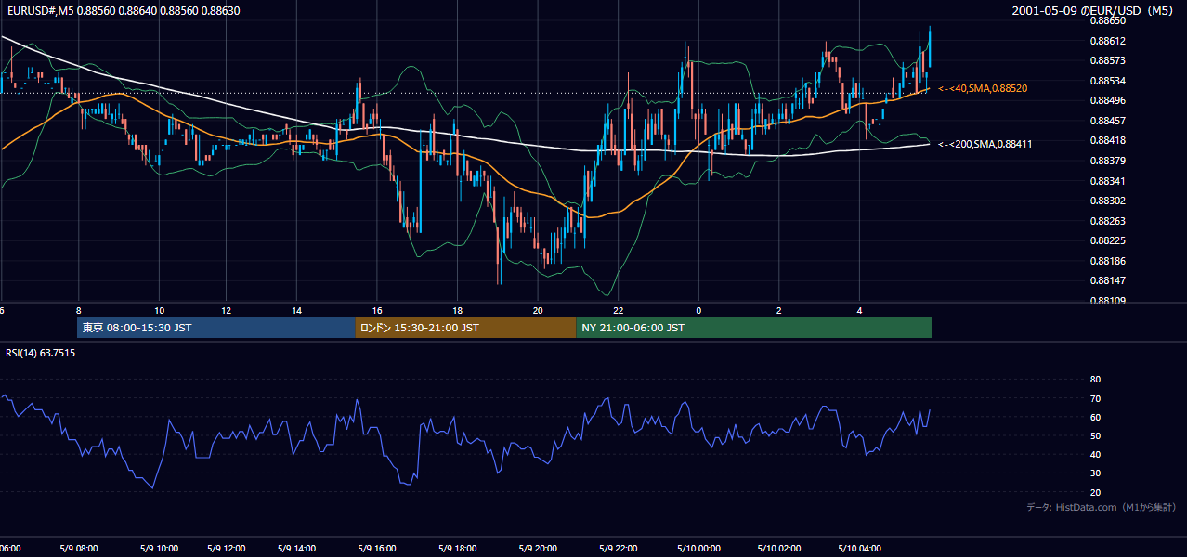Click the RSI scale value 50

tap(1095, 436)
